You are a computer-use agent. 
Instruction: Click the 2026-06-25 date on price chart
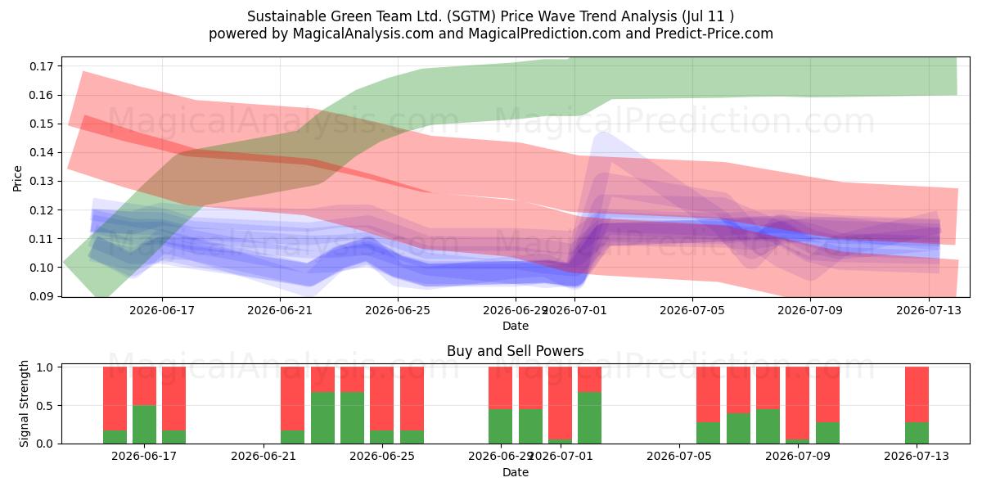tap(398, 310)
